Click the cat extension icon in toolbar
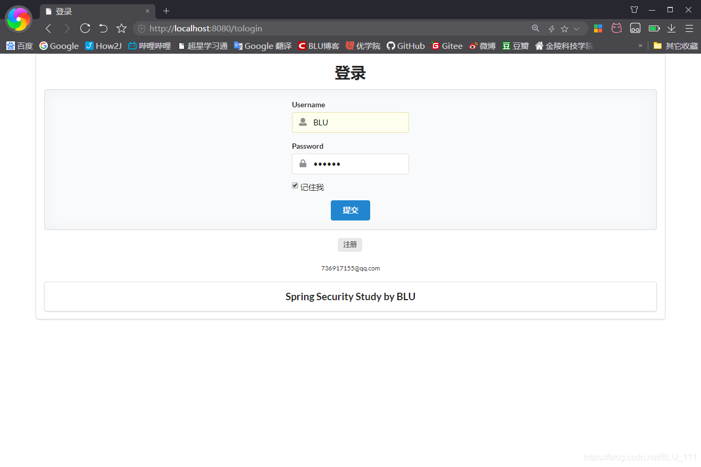Image resolution: width=701 pixels, height=467 pixels. tap(616, 28)
